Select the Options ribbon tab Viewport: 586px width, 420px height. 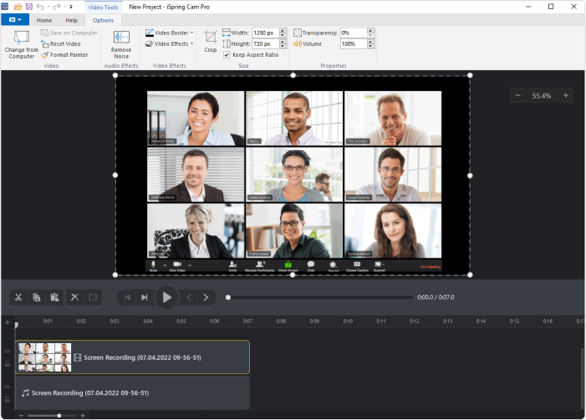[x=103, y=20]
